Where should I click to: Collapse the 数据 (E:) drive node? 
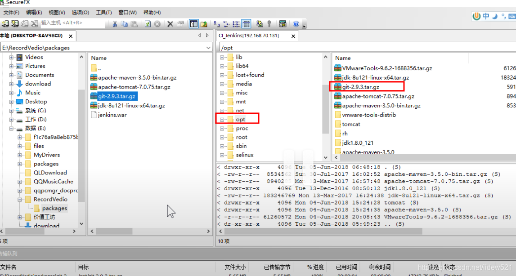[12, 128]
